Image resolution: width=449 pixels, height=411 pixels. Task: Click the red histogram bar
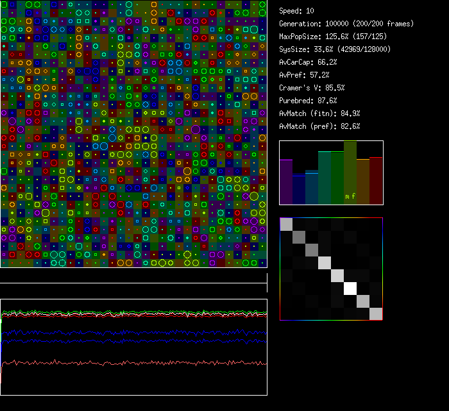[376, 181]
